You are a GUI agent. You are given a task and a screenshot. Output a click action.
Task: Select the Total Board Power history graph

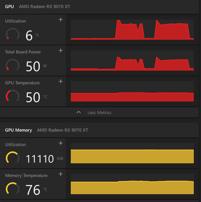coord(132,60)
